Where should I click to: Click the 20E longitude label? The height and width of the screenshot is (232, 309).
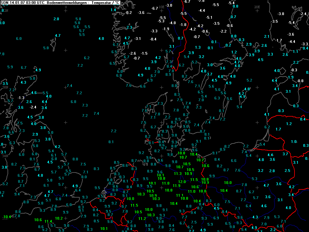click(257, 7)
